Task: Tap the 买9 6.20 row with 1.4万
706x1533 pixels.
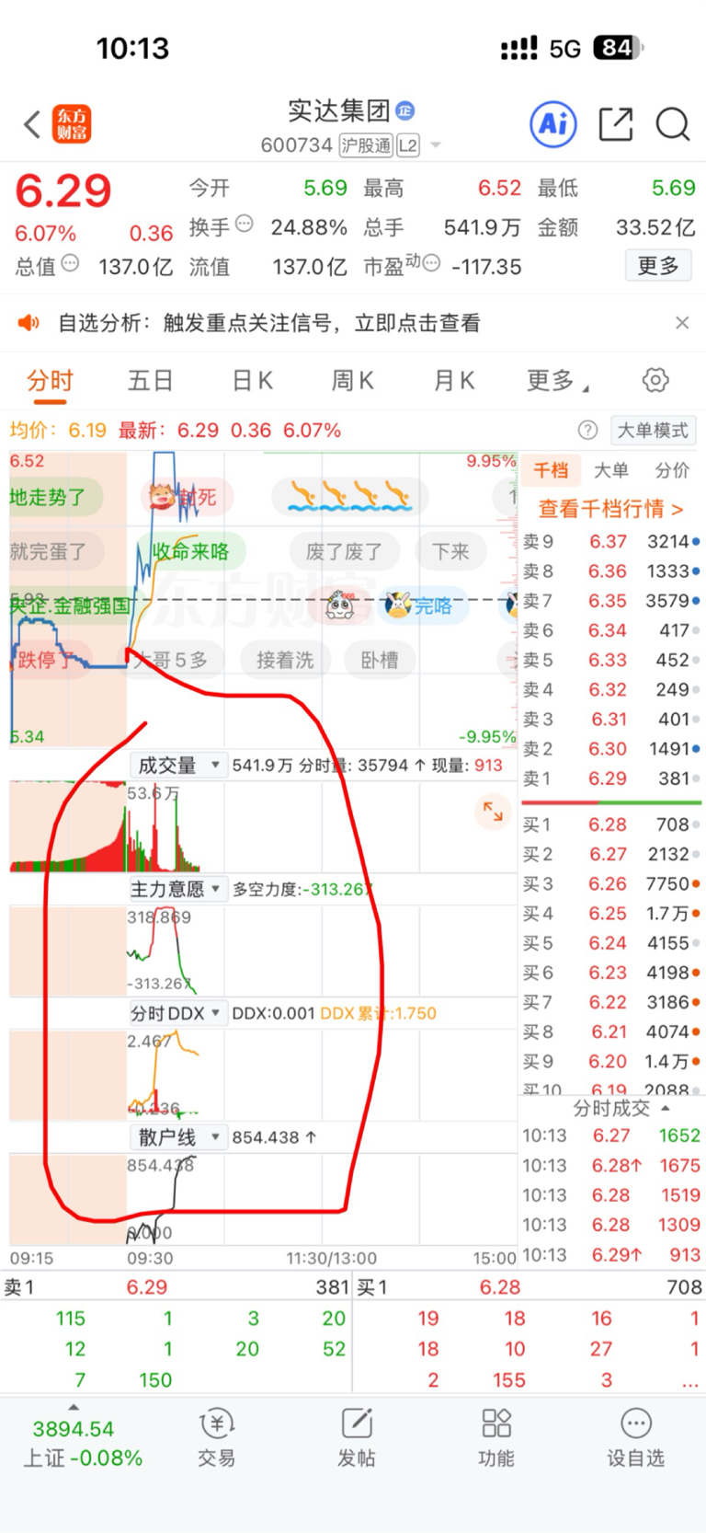Action: pos(611,1061)
